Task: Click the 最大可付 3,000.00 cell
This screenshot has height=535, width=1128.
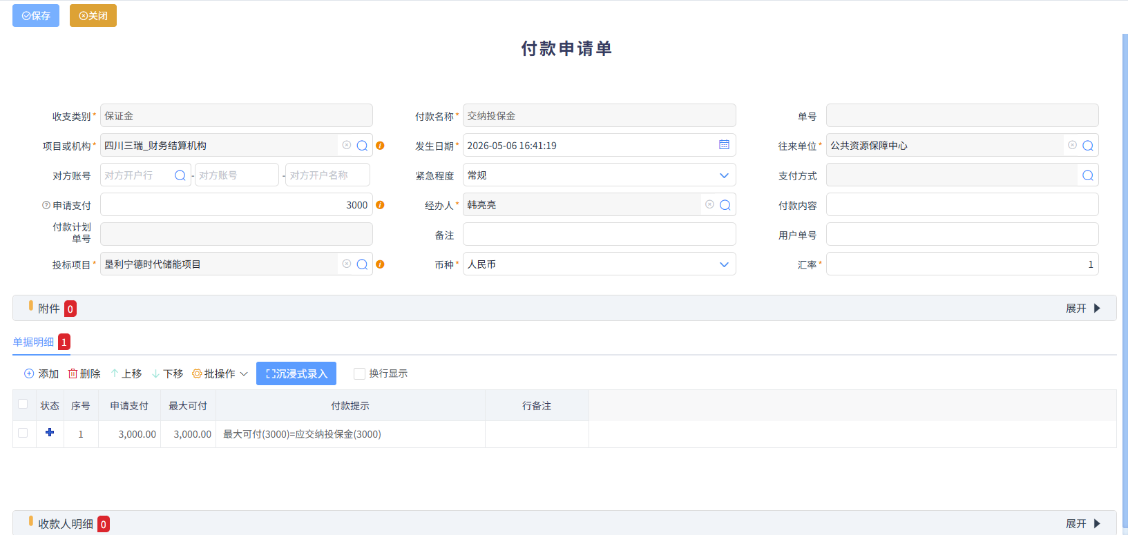Action: [x=189, y=434]
